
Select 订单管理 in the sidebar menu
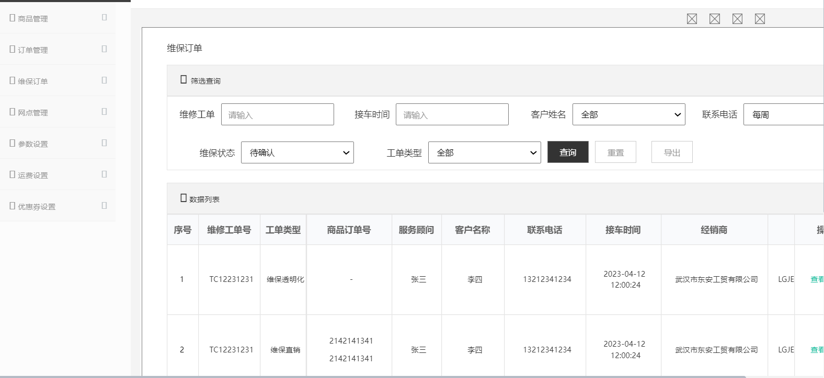click(33, 50)
